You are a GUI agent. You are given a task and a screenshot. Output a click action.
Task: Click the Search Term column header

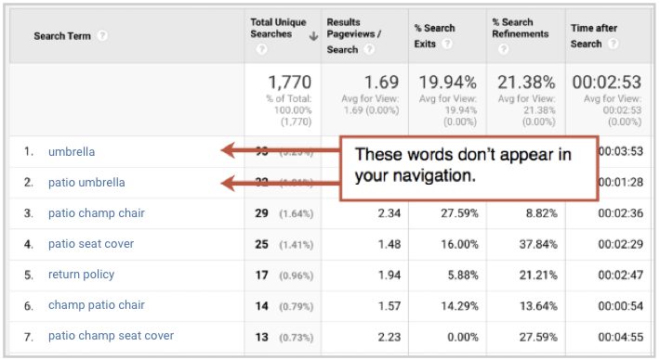[62, 36]
